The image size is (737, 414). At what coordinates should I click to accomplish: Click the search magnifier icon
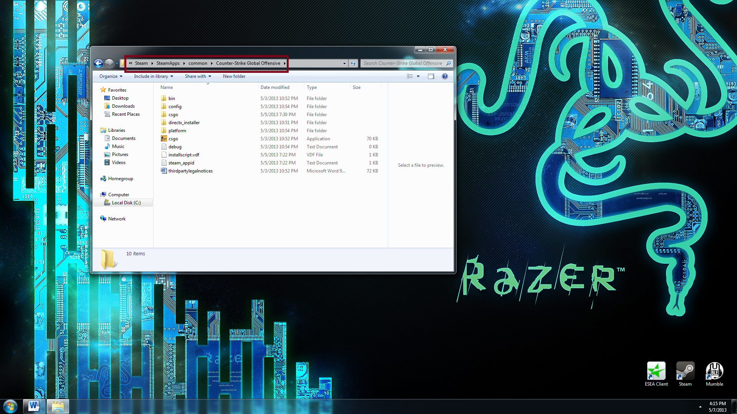pyautogui.click(x=448, y=63)
